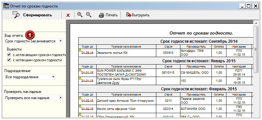Click manufacturer cell with value 153
262x120 pixels.
(196, 81)
